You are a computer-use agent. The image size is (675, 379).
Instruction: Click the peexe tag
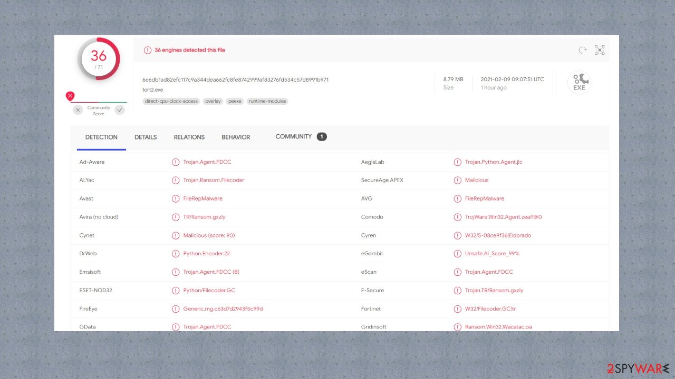[x=235, y=101]
